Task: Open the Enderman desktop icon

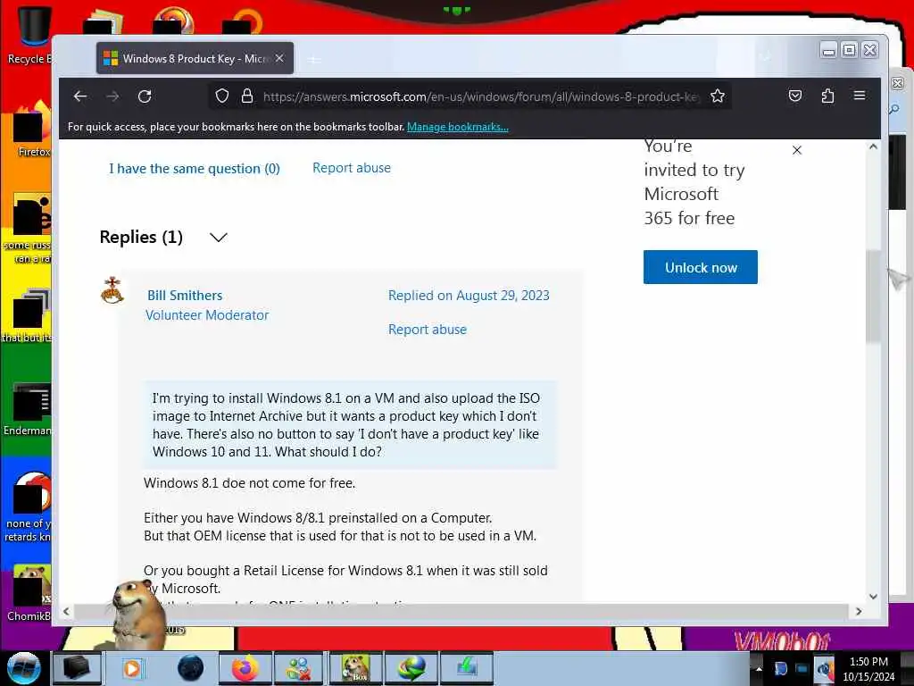Action: (28, 410)
